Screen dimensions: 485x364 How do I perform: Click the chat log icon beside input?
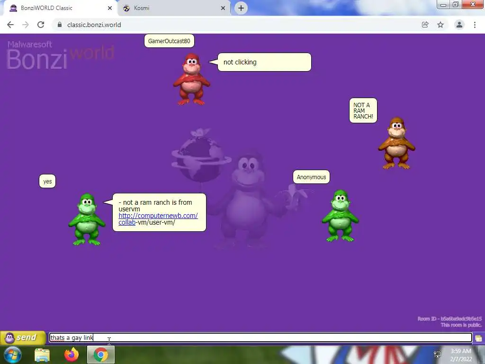pyautogui.click(x=478, y=338)
